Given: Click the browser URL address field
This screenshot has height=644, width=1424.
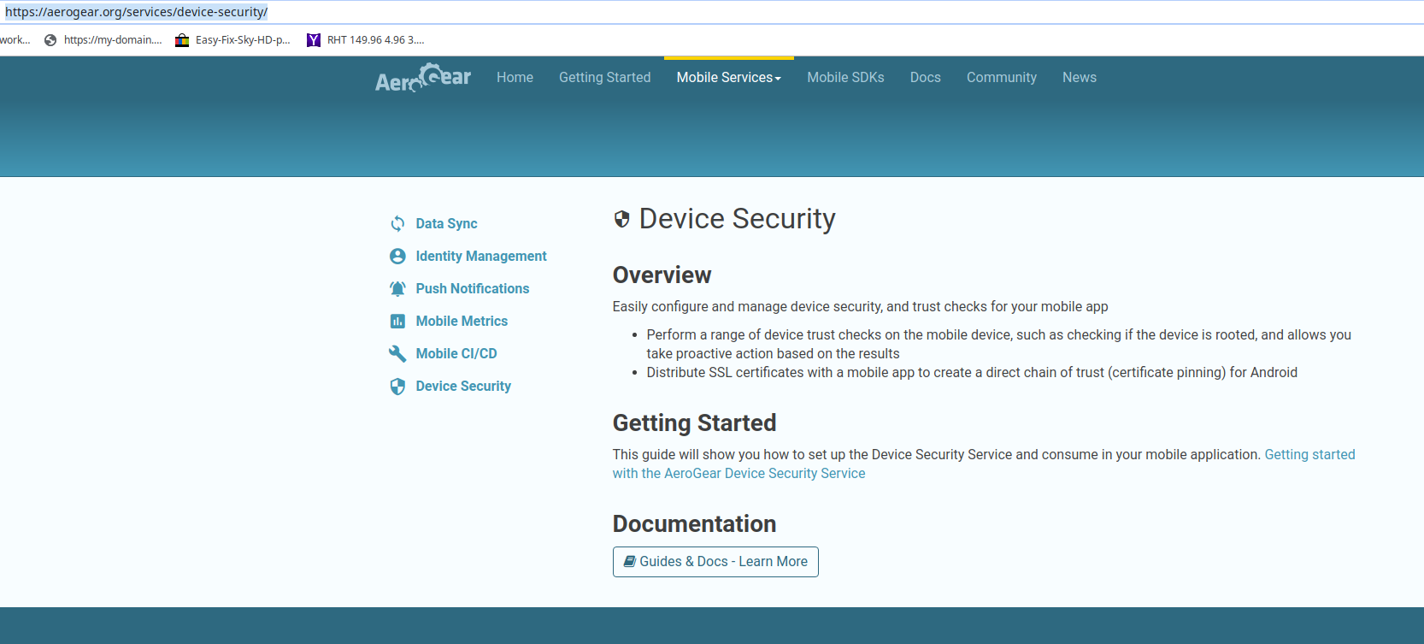Looking at the screenshot, I should [712, 12].
